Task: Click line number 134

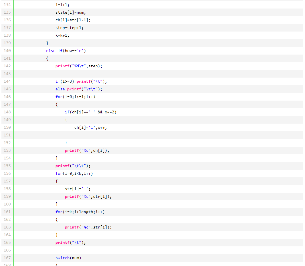Action: (x=7, y=5)
